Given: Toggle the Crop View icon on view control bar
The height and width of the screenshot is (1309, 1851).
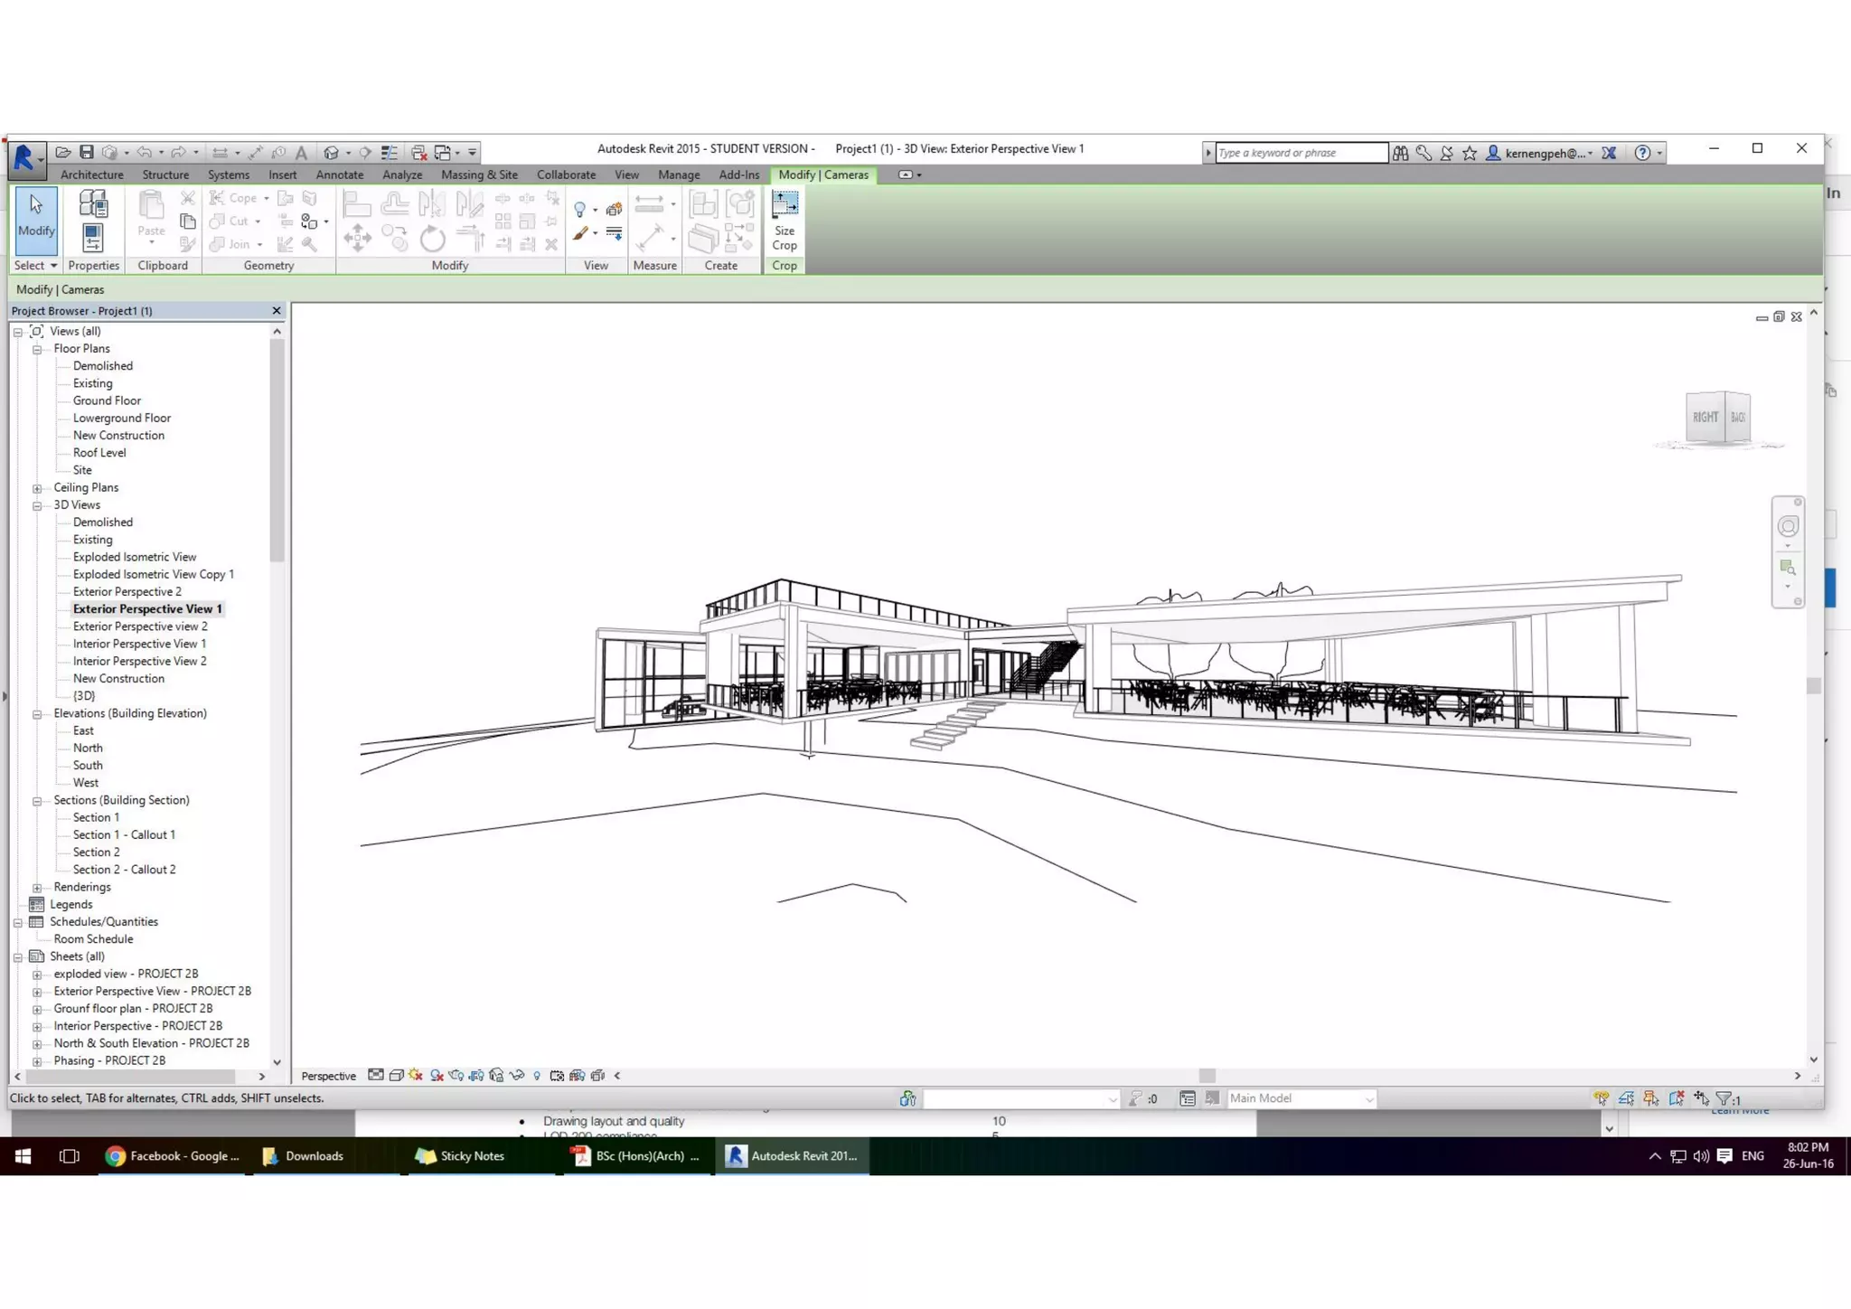Looking at the screenshot, I should point(476,1076).
